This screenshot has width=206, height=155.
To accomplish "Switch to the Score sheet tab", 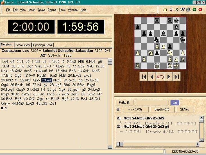I will pos(23,45).
